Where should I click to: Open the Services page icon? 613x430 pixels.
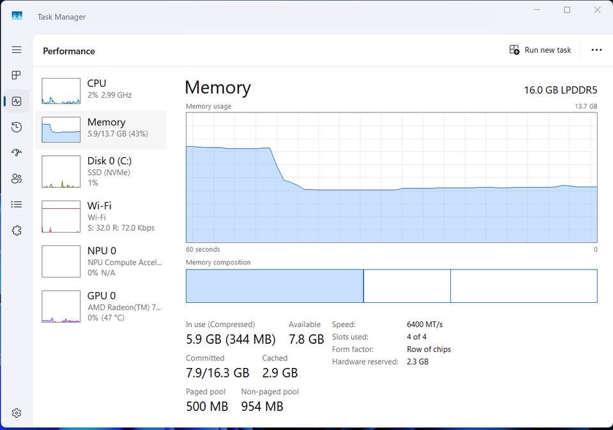tap(17, 231)
